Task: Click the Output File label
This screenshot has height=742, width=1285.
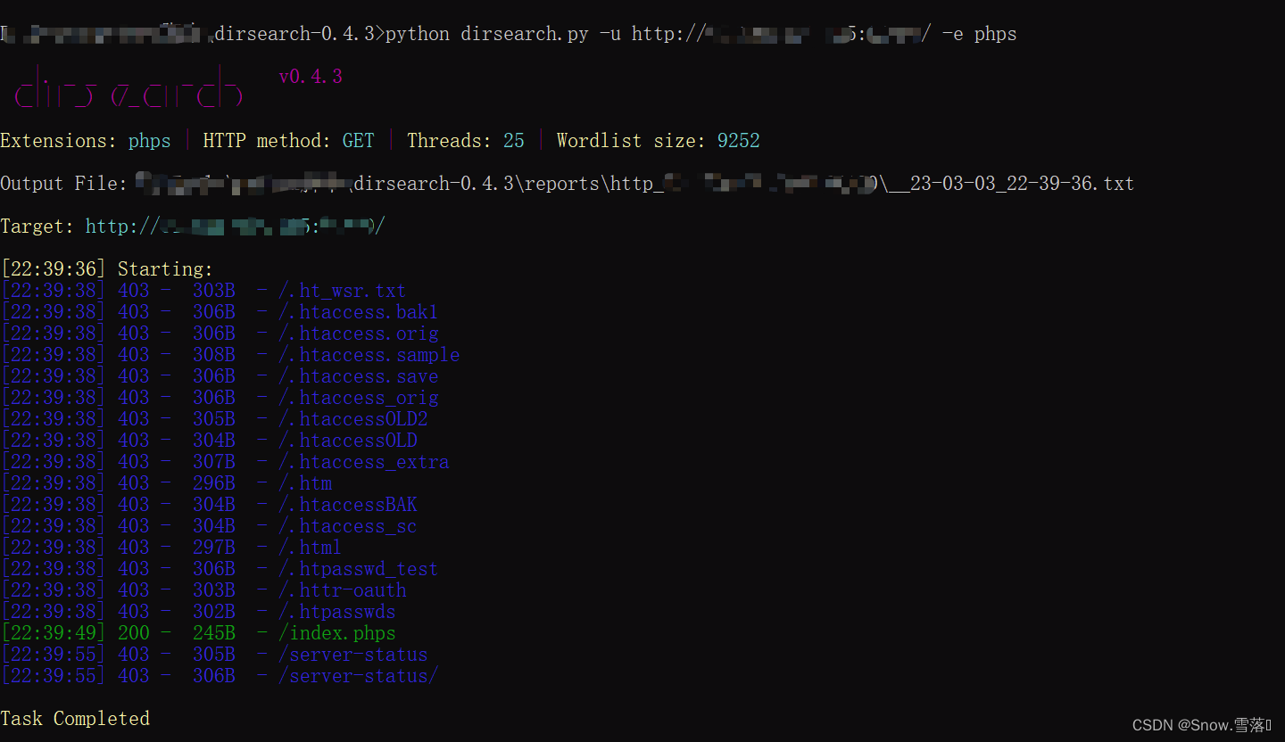Action: tap(64, 184)
